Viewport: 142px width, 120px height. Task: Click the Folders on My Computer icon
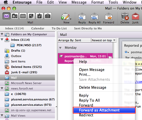click(7, 34)
